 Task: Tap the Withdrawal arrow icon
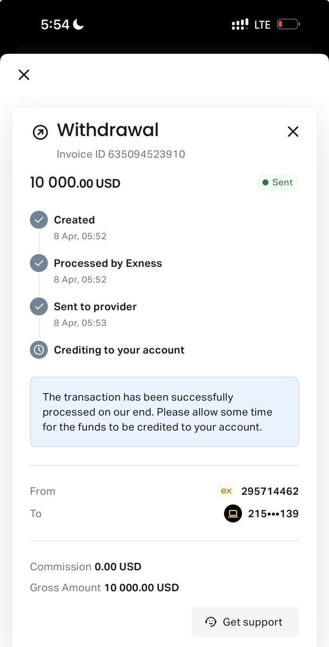point(41,132)
